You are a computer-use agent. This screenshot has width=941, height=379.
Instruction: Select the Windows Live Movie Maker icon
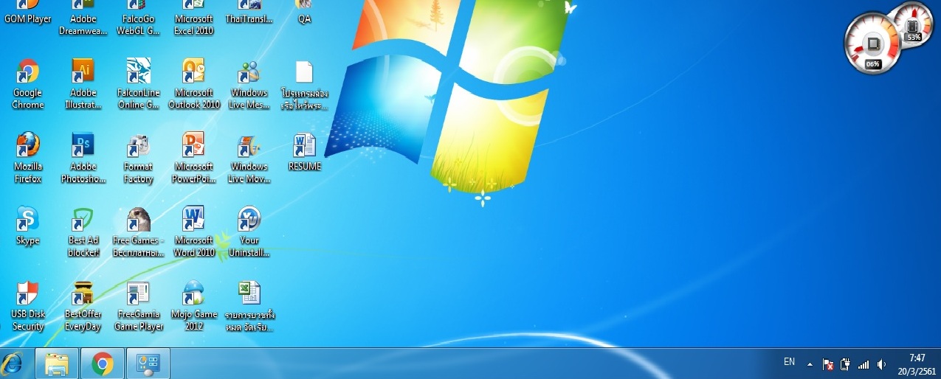pos(249,145)
